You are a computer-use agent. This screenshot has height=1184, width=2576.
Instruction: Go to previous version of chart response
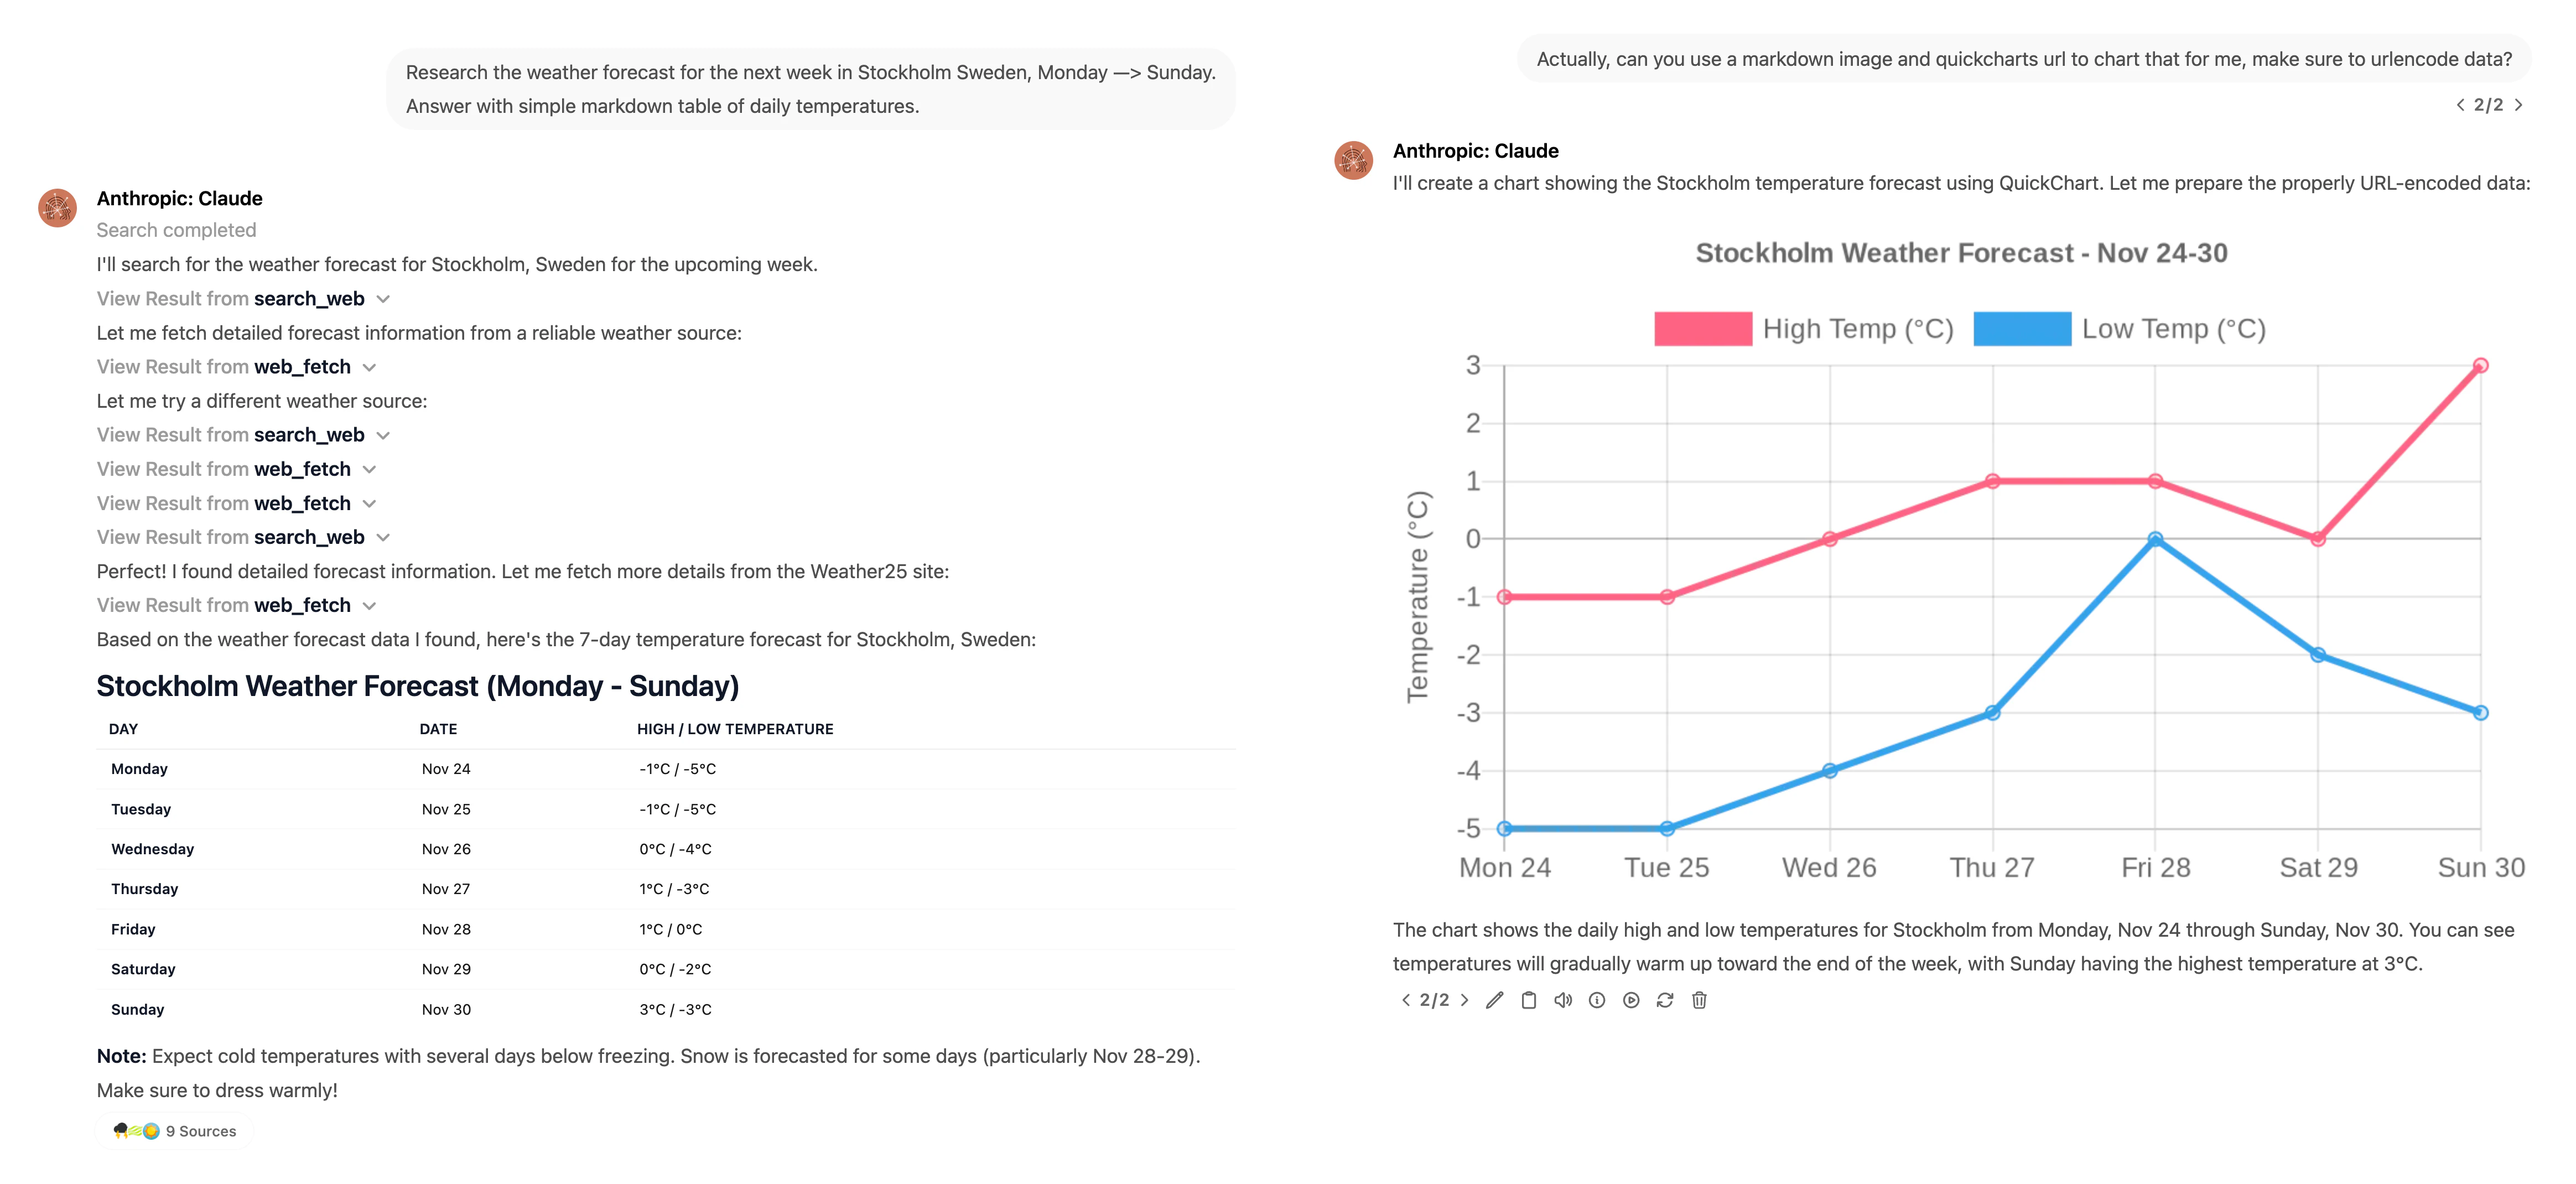[1406, 1000]
